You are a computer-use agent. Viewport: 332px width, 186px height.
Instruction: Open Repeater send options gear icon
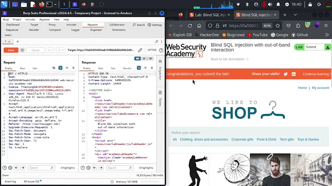[22, 50]
